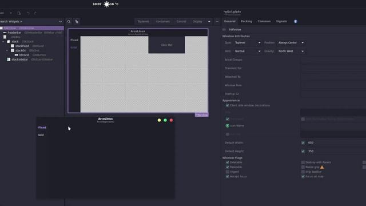Click the clock showing 10:07
The image size is (366, 206).
(97, 4)
